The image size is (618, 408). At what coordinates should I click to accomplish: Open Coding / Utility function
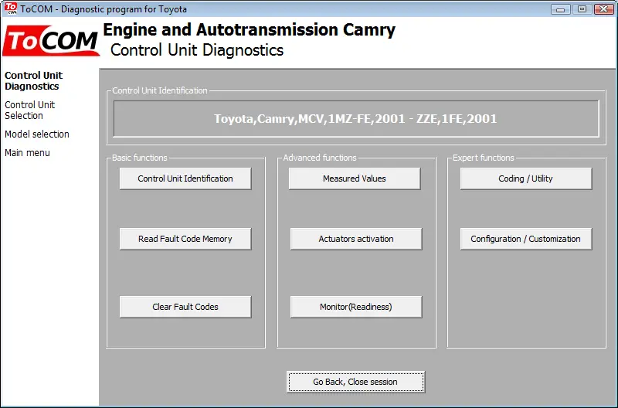pyautogui.click(x=526, y=178)
